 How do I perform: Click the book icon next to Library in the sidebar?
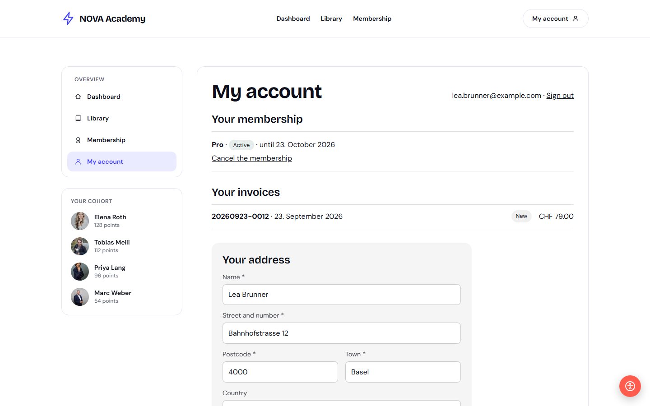click(78, 118)
